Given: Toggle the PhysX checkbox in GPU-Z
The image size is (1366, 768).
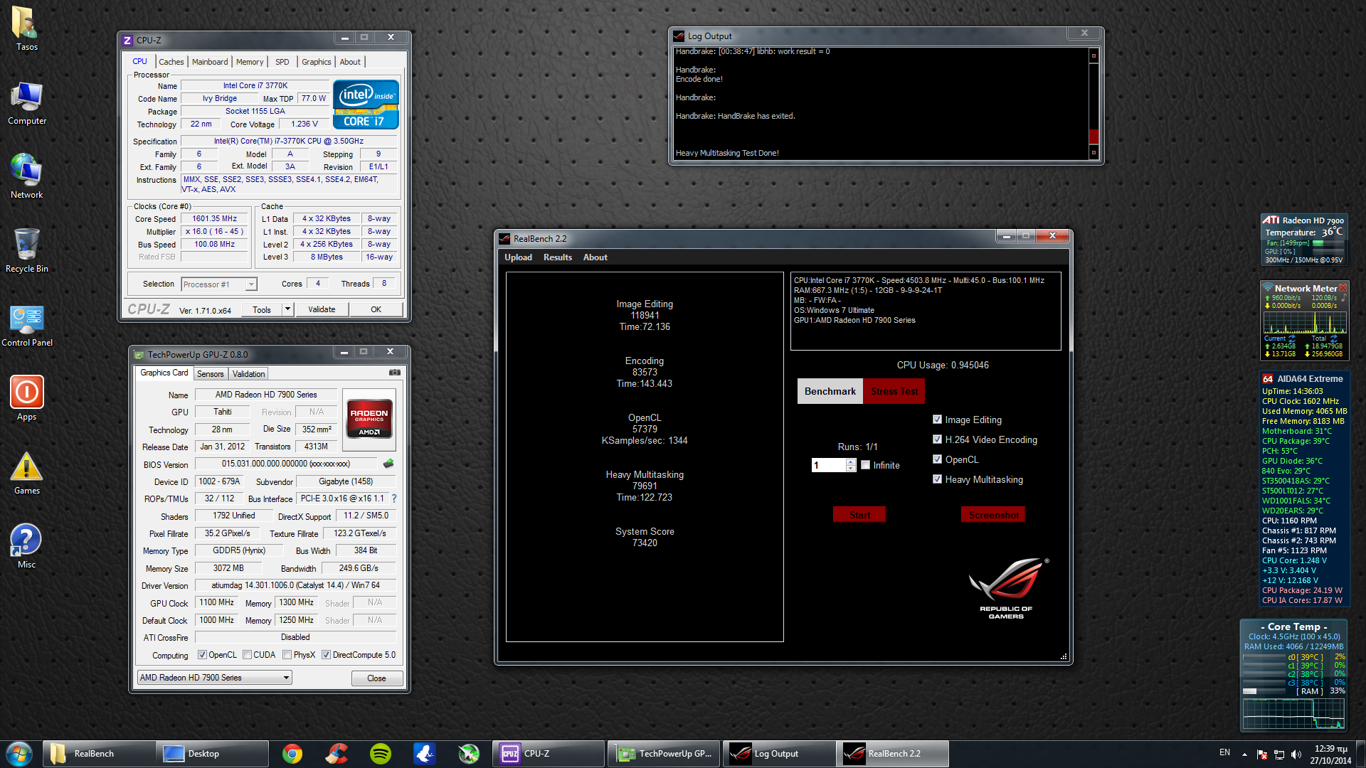Looking at the screenshot, I should point(287,655).
